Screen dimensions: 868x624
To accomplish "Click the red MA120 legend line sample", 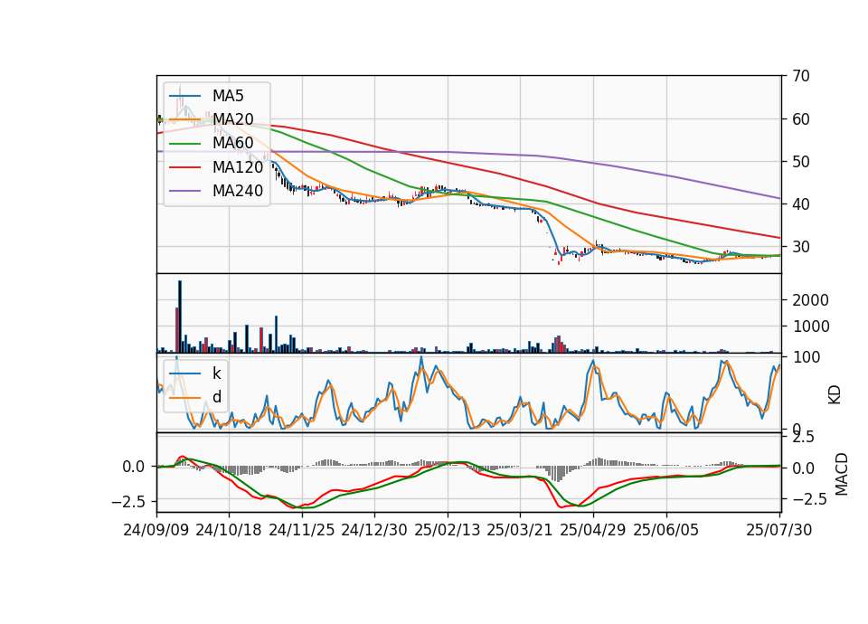I will 184,167.
